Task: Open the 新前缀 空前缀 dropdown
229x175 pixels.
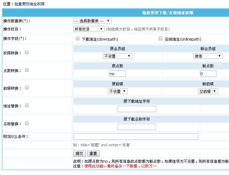Action: 208,91
